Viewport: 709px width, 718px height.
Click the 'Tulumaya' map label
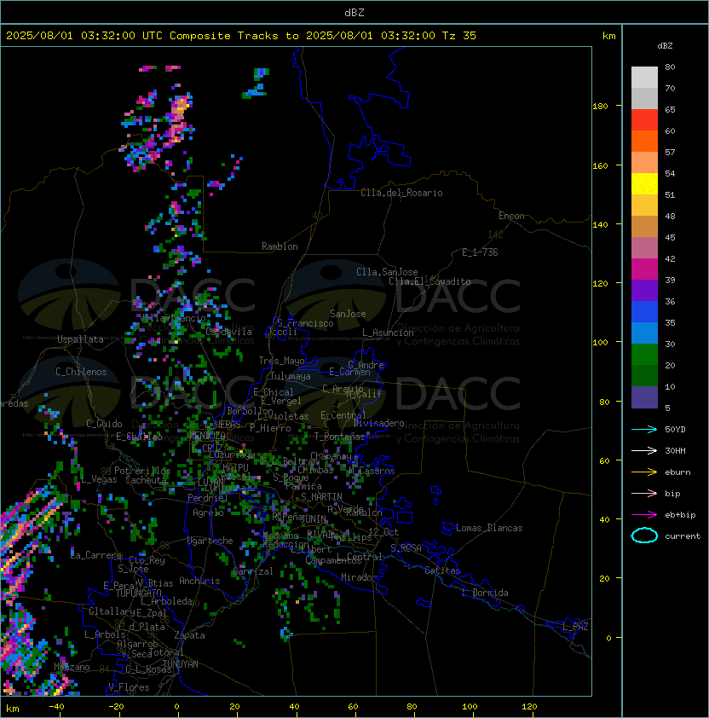tap(291, 376)
